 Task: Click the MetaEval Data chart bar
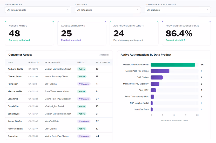pyautogui.click(x=152, y=109)
